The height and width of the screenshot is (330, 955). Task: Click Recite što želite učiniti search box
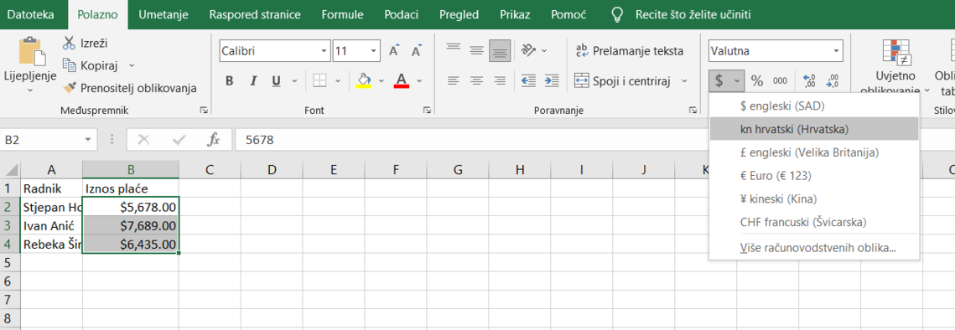(693, 14)
